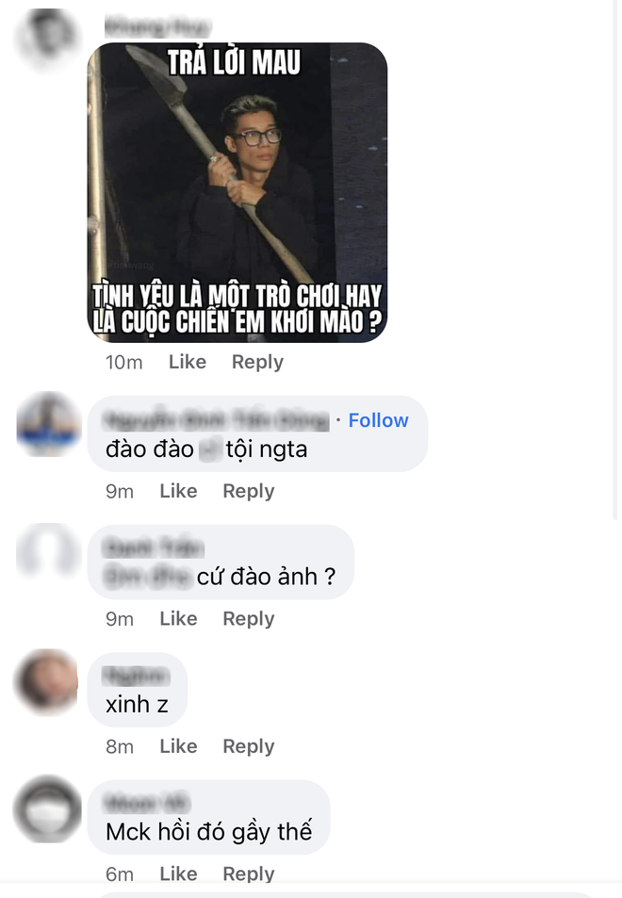Reply to the 'Mck hồi đó gầy thế' comment
The width and height of the screenshot is (622, 898).
coord(249,874)
